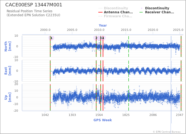The width and height of the screenshot is (186, 134).
Task: Click the Extended EPN Solution C2235U text
Action: click(33, 15)
